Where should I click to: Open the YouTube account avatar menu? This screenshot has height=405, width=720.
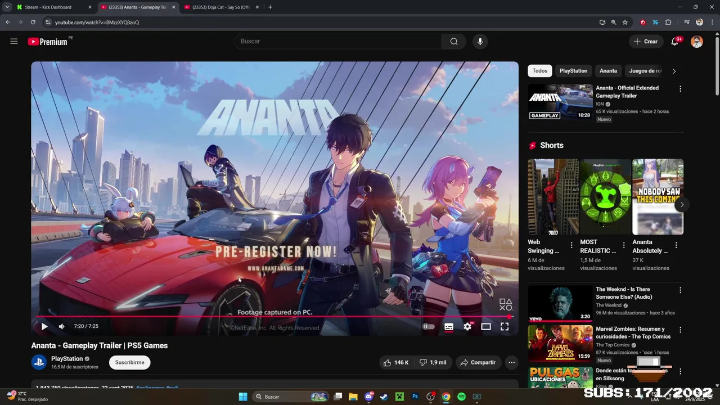(697, 41)
